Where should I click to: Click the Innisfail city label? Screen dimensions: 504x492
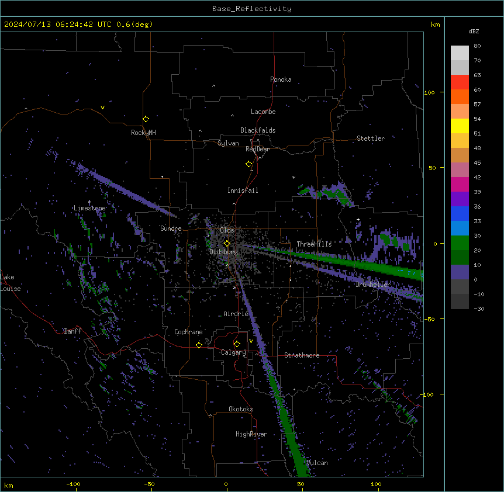(243, 190)
